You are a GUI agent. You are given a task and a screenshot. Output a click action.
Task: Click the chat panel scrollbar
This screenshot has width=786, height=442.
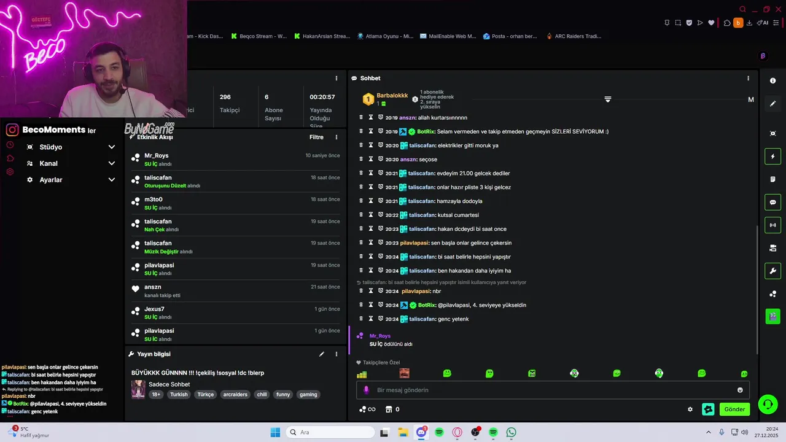[x=757, y=289]
